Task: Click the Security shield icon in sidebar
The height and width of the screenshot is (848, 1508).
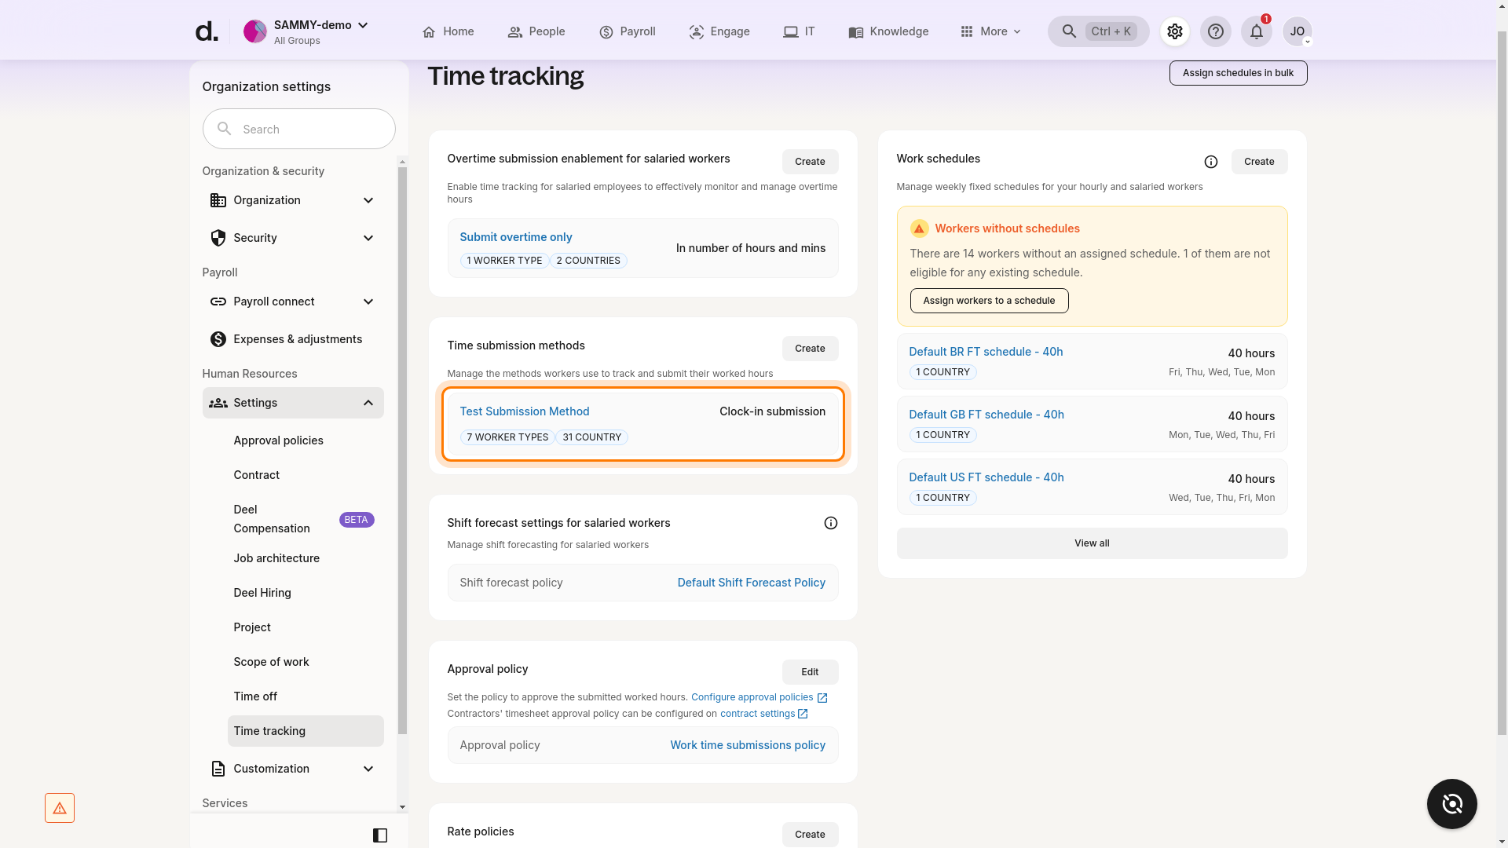Action: pyautogui.click(x=218, y=238)
